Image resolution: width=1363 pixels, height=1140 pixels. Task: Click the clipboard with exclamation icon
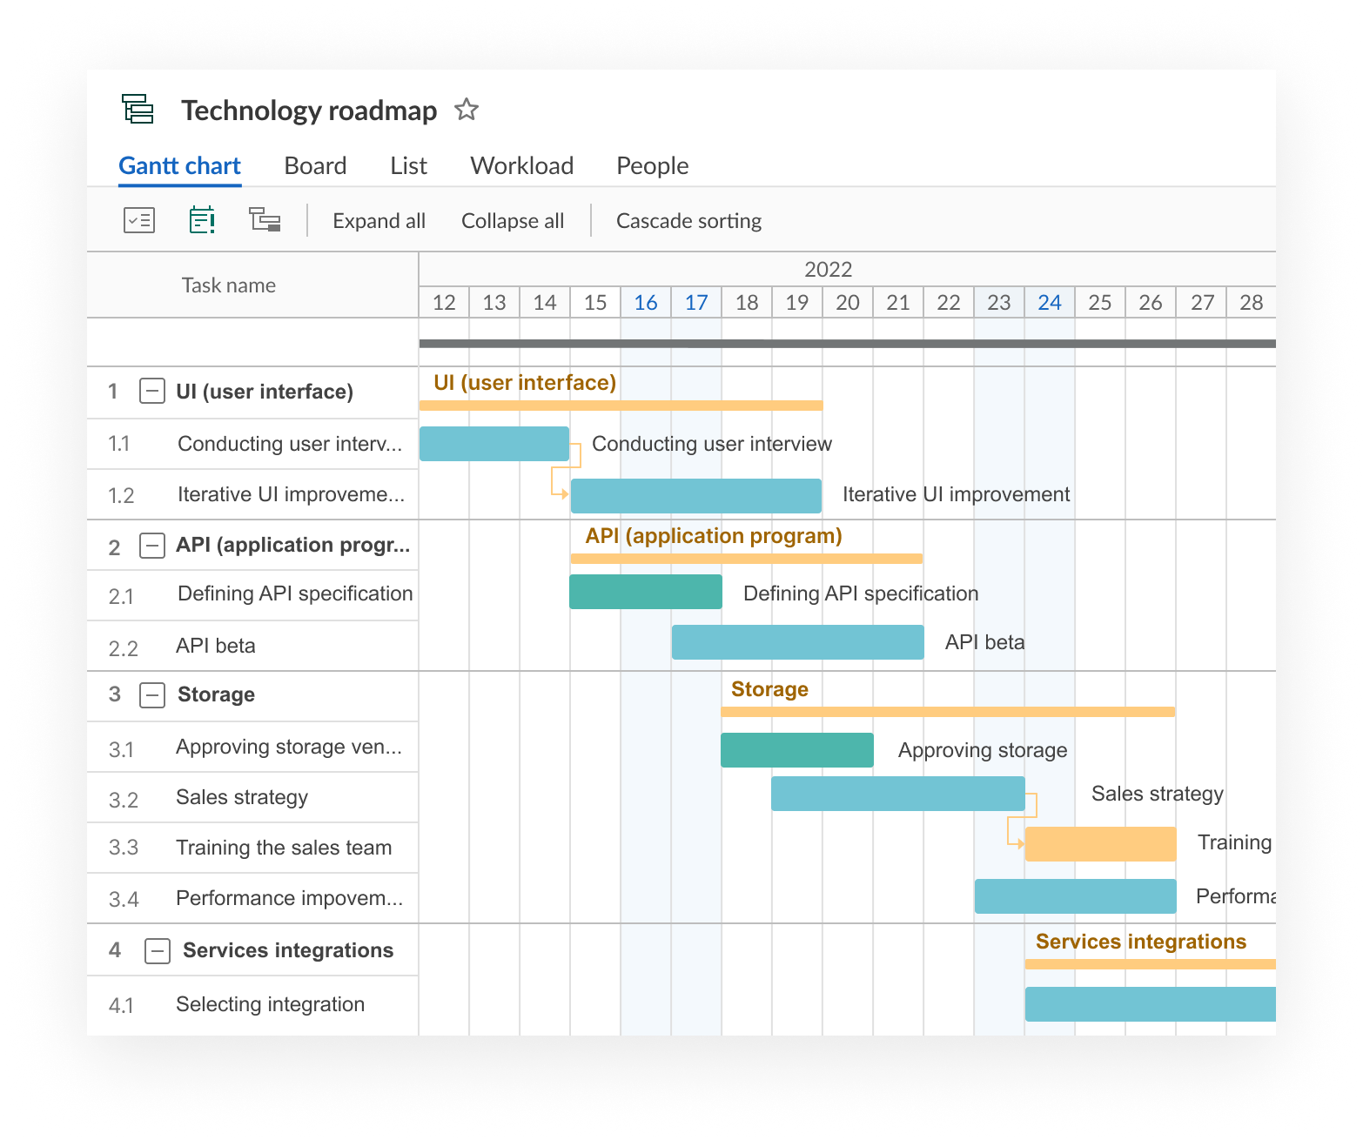coord(201,219)
